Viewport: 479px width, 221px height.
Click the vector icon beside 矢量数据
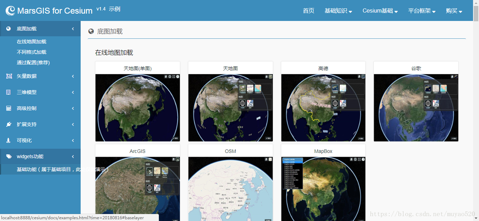pos(9,76)
